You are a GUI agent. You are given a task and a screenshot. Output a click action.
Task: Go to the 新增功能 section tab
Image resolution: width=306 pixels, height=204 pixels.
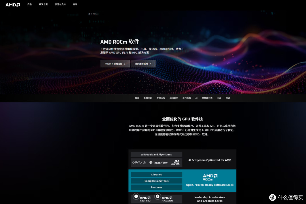click(x=148, y=98)
